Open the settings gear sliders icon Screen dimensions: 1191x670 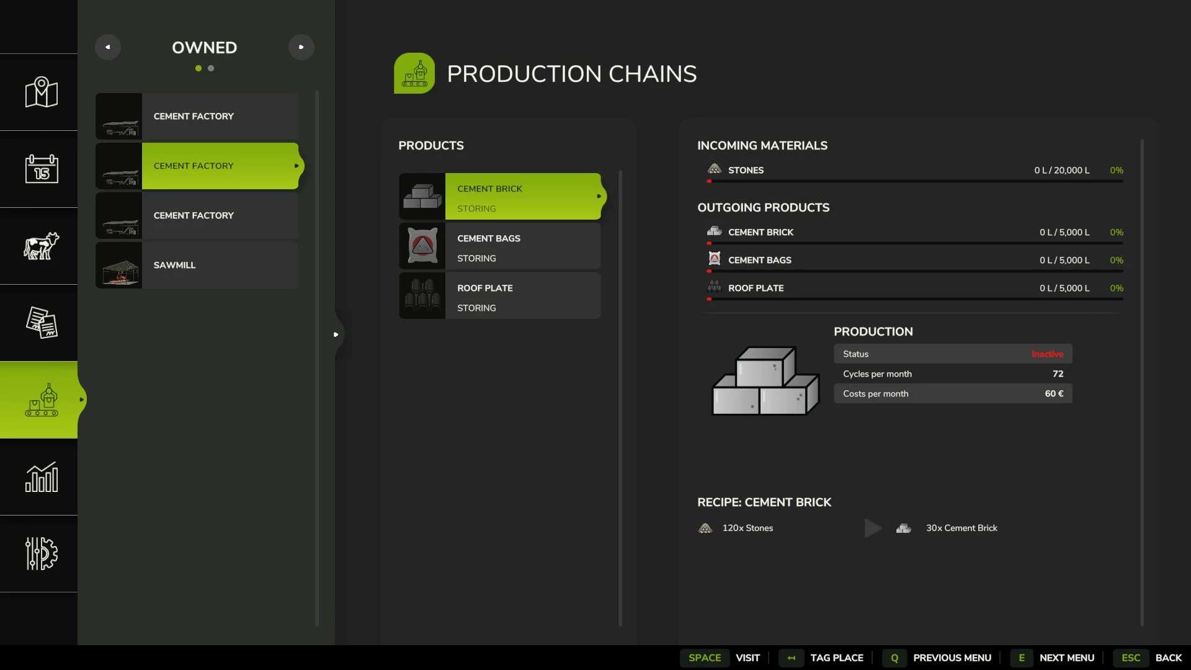41,553
